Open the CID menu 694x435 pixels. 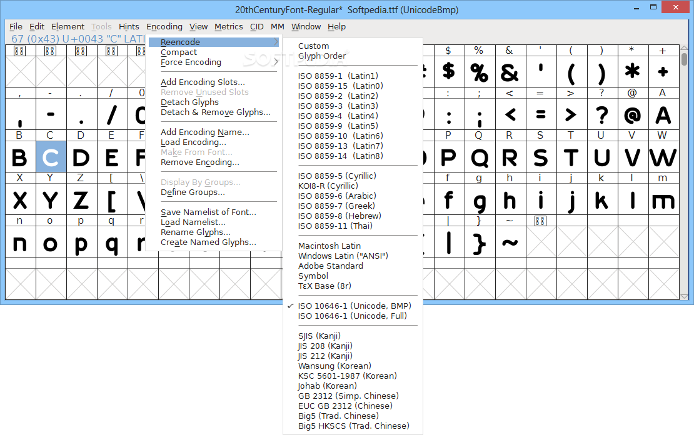click(x=257, y=26)
